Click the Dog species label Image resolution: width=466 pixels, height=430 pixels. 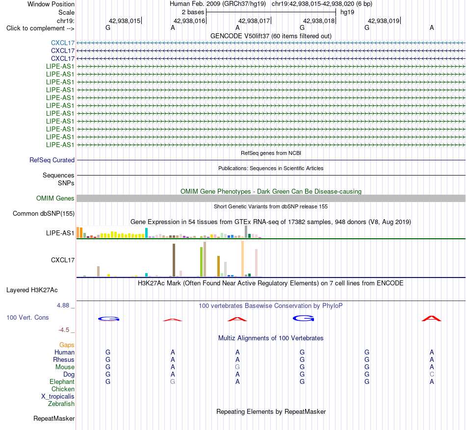point(69,375)
